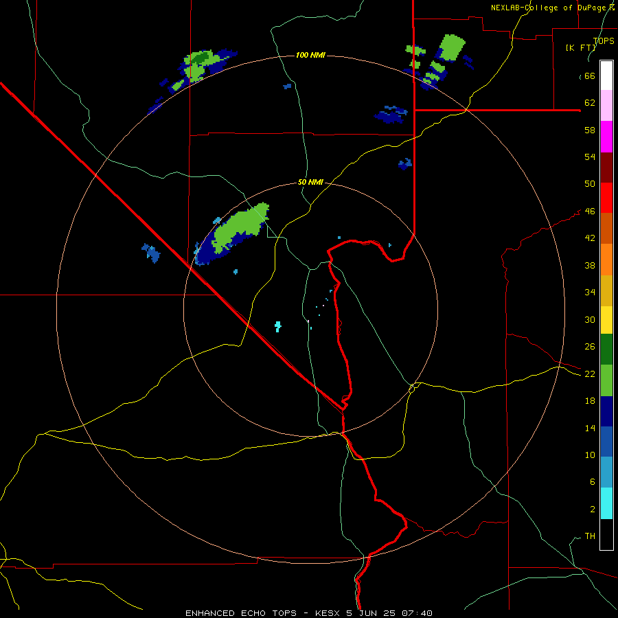
Task: Click the legend value 2
Action: click(592, 510)
